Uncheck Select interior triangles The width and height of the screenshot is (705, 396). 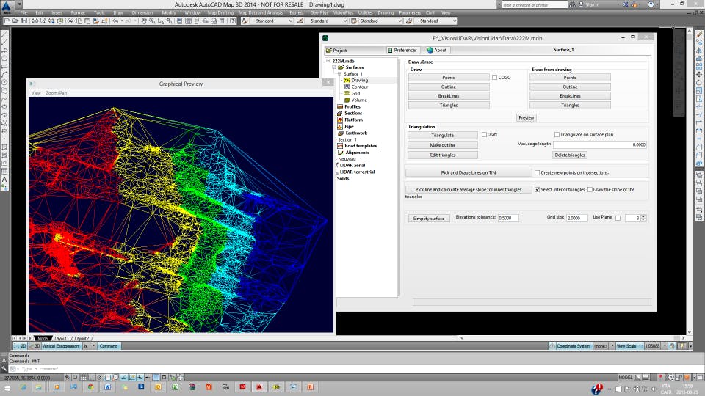pyautogui.click(x=538, y=190)
